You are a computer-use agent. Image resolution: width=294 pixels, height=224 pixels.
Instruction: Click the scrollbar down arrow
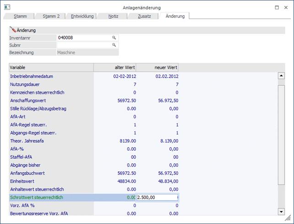pos(281,211)
